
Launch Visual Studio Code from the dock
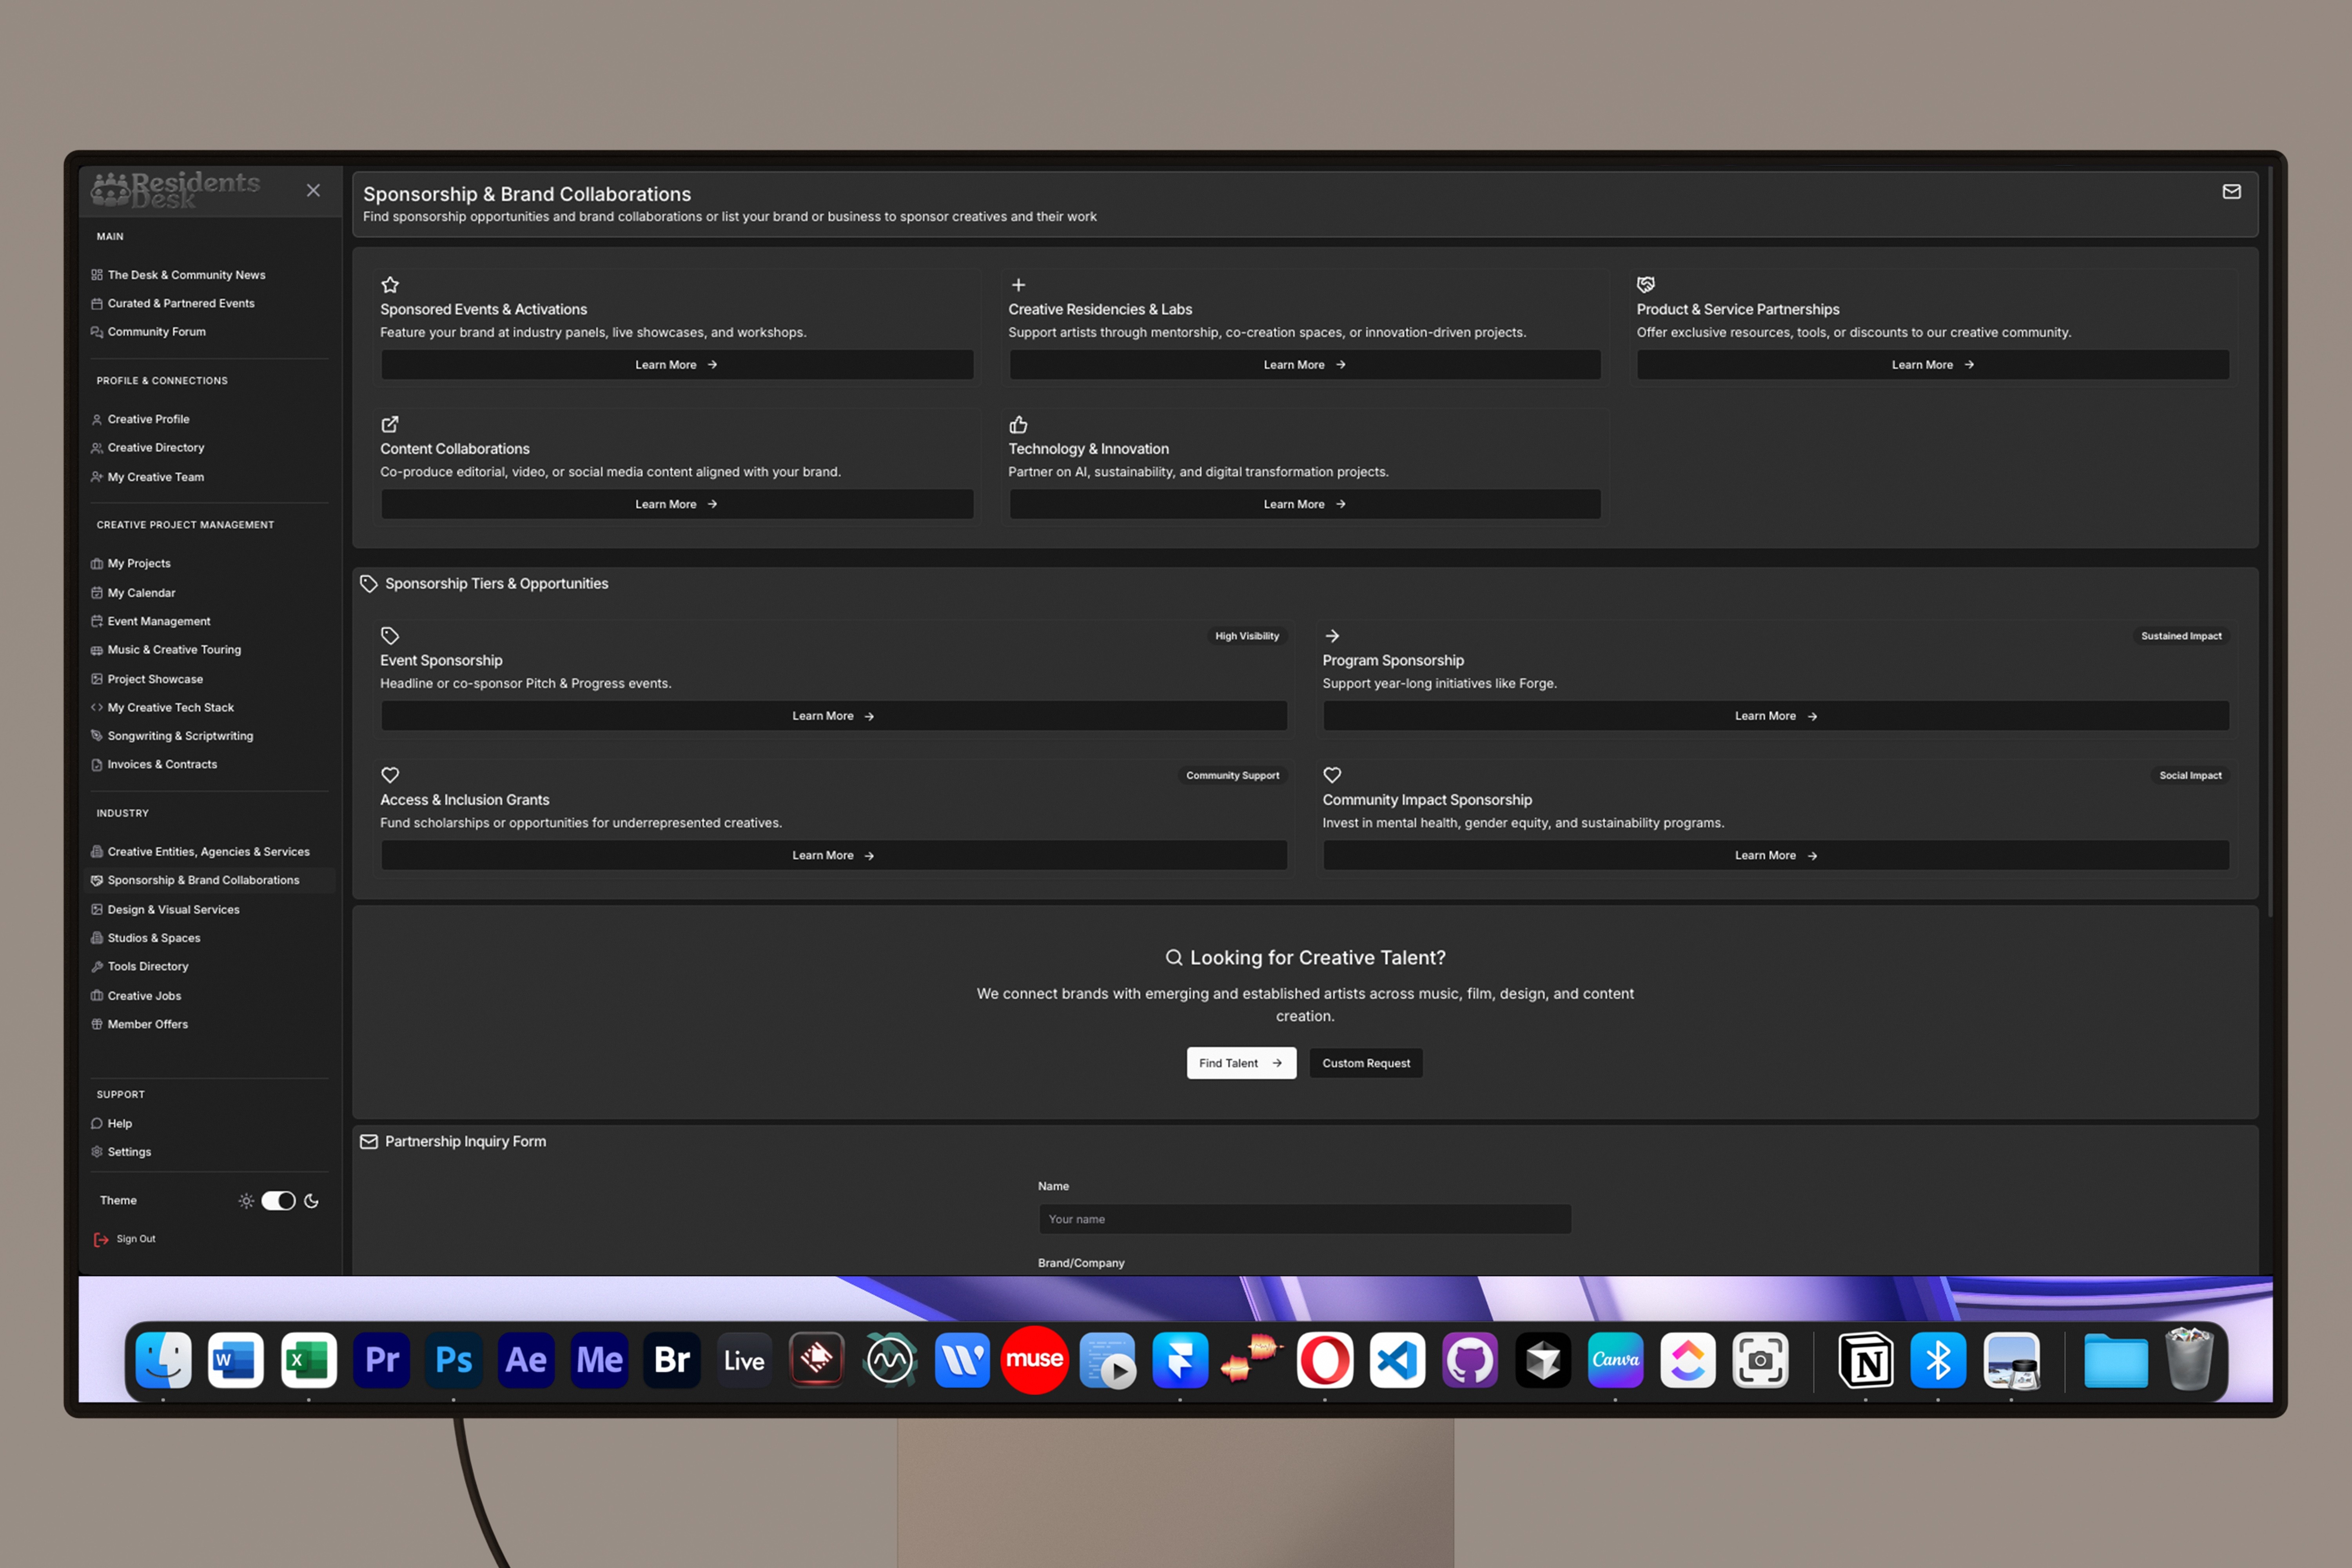[1397, 1360]
